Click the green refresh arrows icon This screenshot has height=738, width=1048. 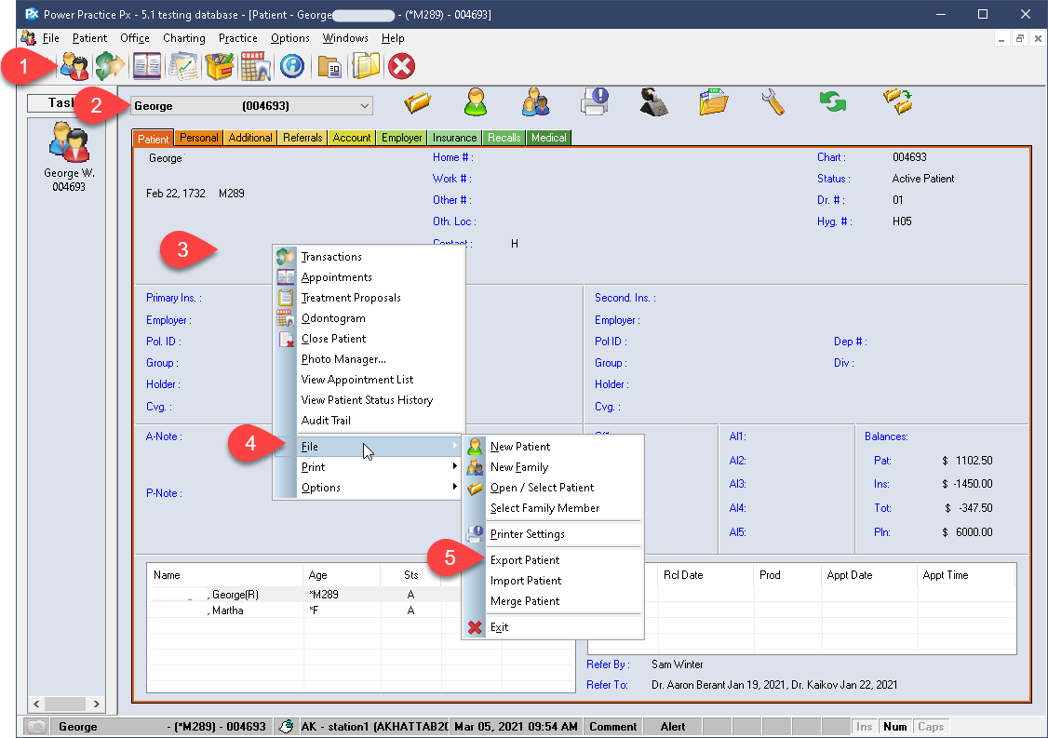[x=833, y=102]
